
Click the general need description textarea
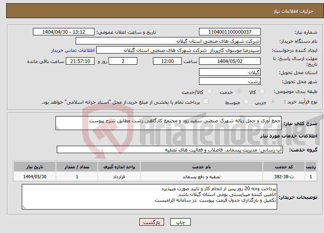[x=169, y=123]
